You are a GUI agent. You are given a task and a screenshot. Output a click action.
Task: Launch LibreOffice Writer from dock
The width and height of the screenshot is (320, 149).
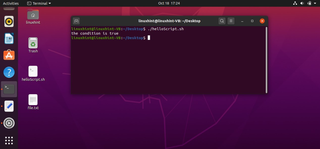(9, 39)
